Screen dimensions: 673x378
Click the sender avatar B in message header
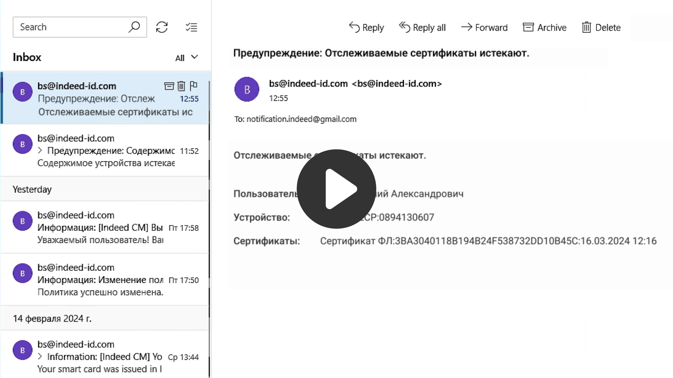point(247,90)
